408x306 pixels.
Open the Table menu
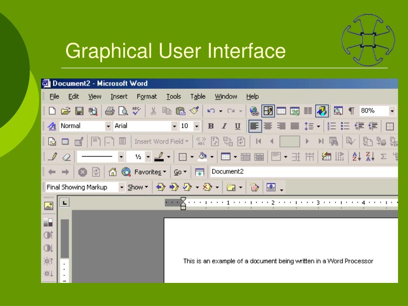point(198,96)
